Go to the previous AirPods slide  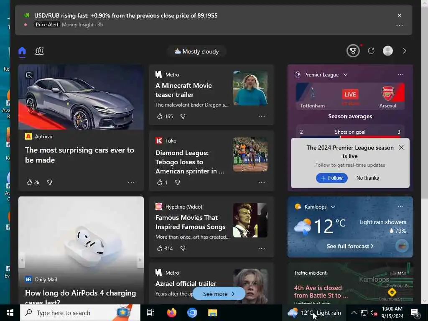[x=22, y=260]
